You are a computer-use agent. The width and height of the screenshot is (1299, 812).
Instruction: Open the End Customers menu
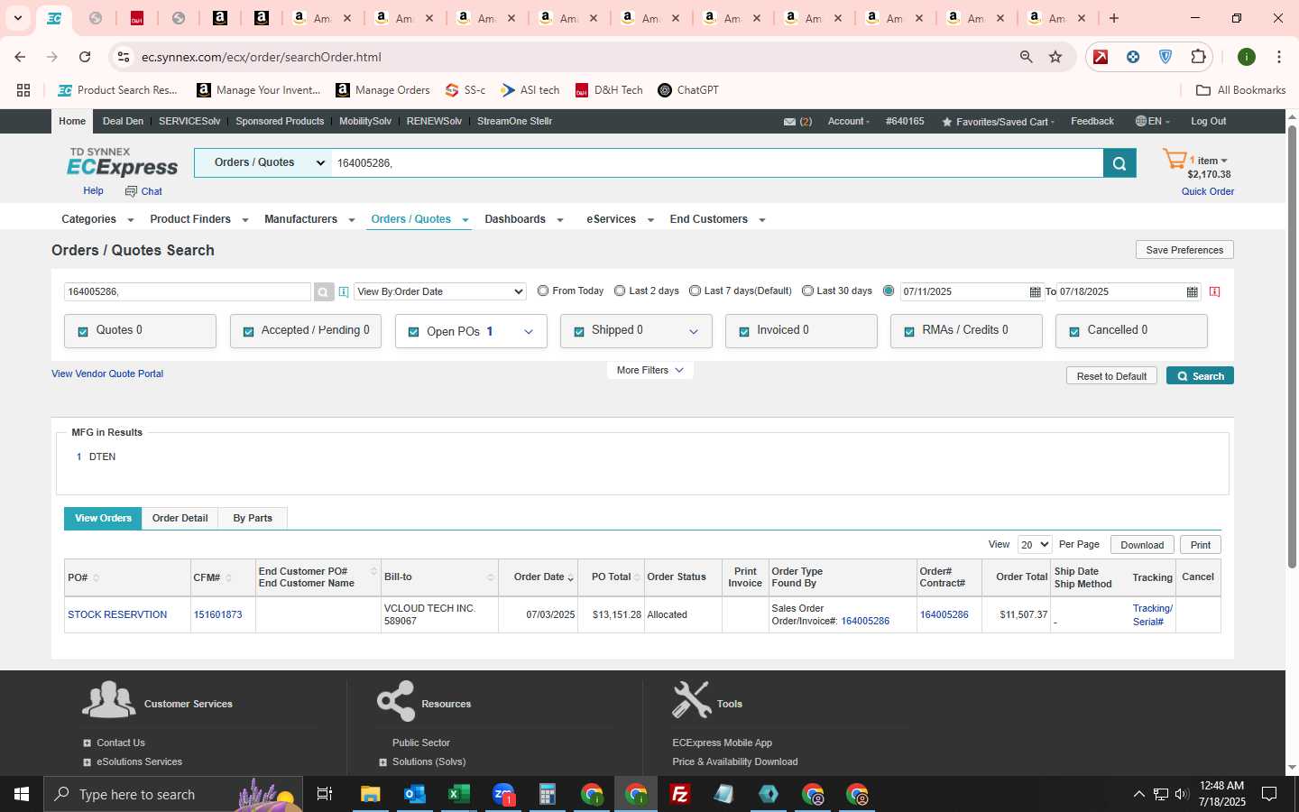(717, 219)
